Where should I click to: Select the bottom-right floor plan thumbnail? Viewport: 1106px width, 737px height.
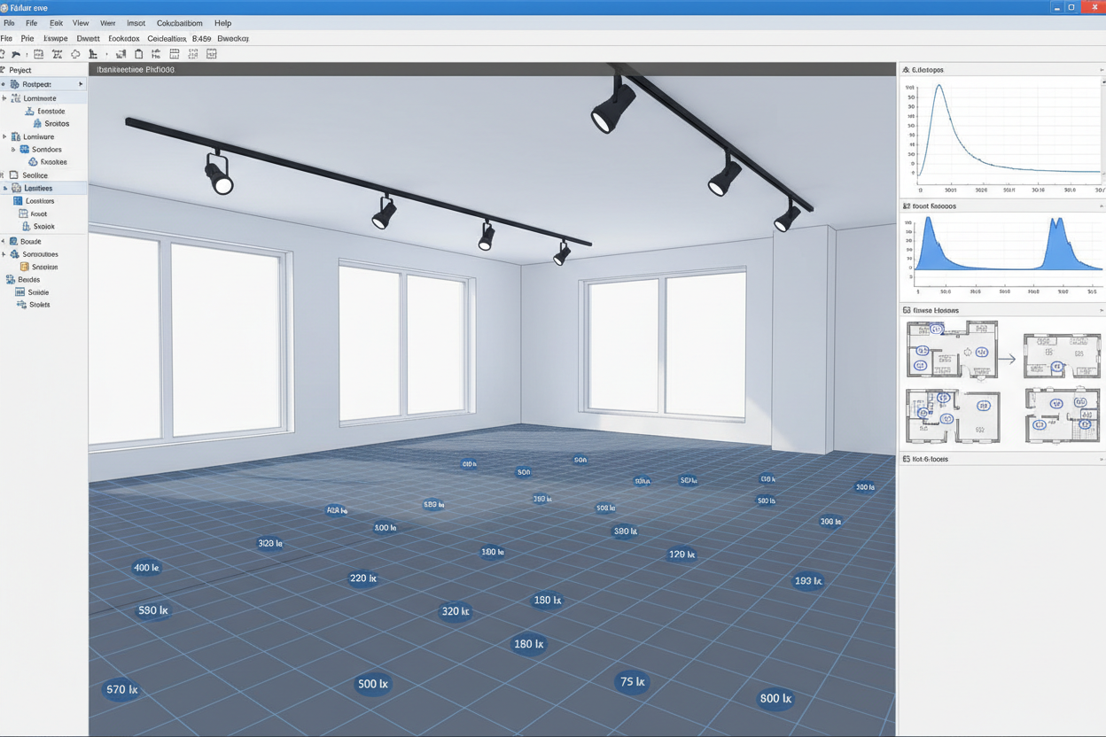coord(1062,415)
